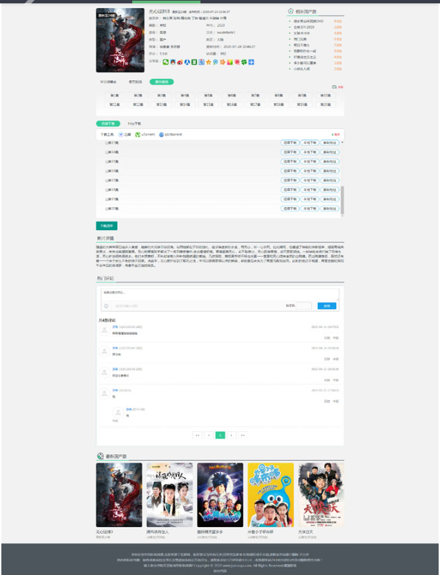The height and width of the screenshot is (575, 440).
Task: Open the third poster with space background
Action: point(220,495)
